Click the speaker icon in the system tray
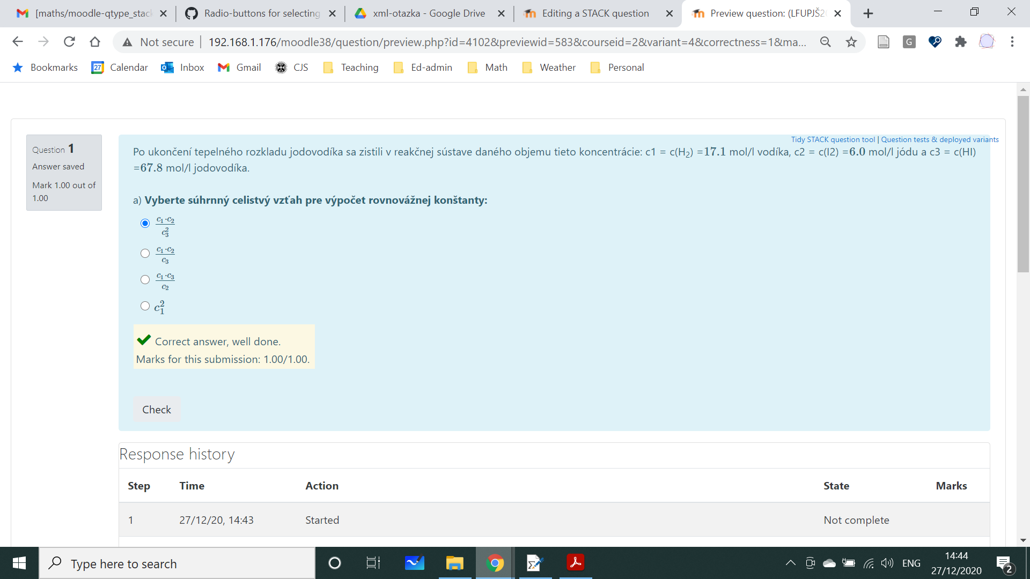 coord(887,563)
